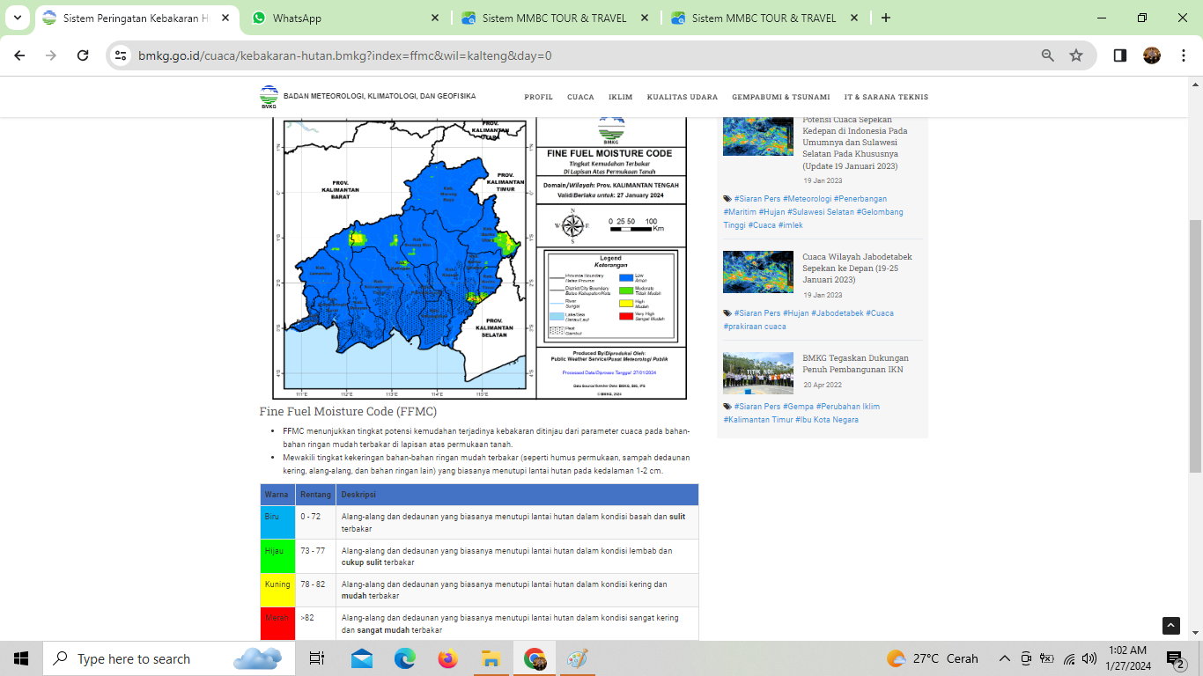
Task: Open the notification center
Action: click(x=1177, y=658)
